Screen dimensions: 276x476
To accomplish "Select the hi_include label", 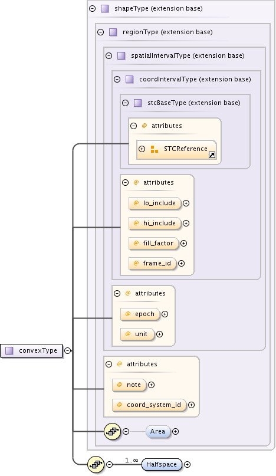I will click(x=159, y=223).
